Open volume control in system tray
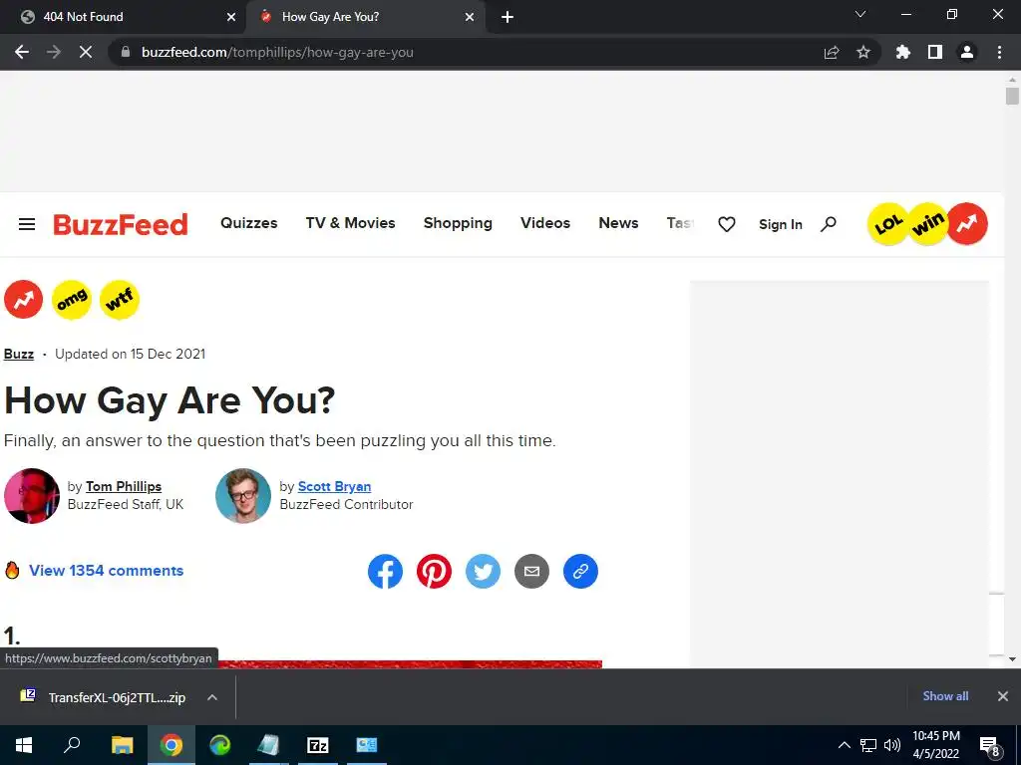The width and height of the screenshot is (1021, 765). click(x=892, y=745)
